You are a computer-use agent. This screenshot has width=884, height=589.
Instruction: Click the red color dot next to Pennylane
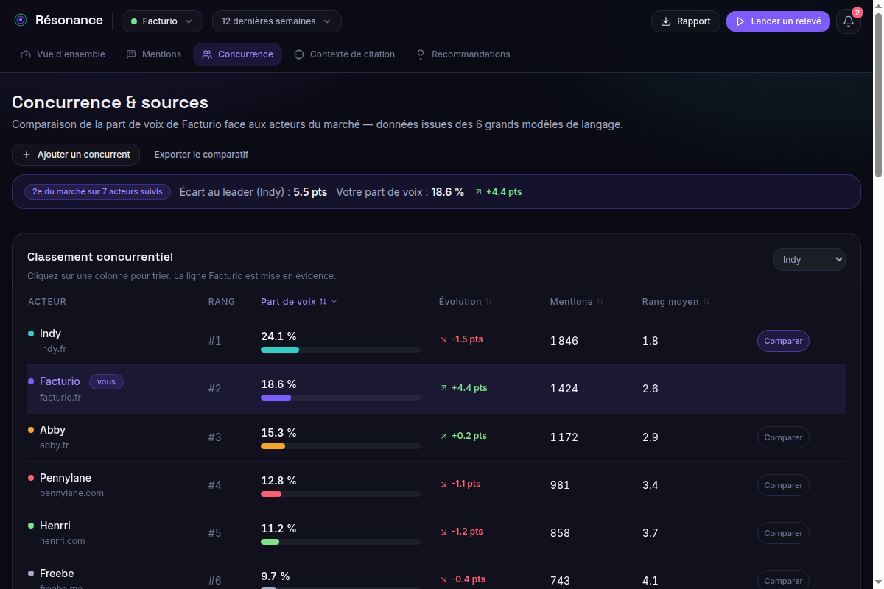pos(31,478)
